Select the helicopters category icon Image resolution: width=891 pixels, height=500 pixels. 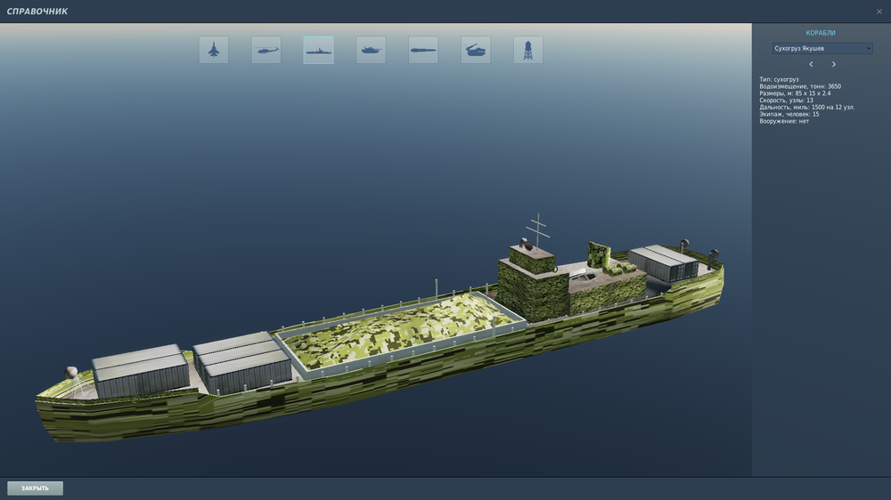(266, 50)
